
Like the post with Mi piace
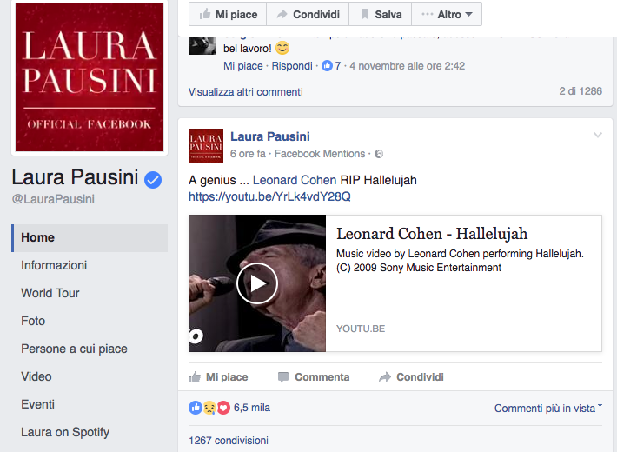tap(218, 376)
